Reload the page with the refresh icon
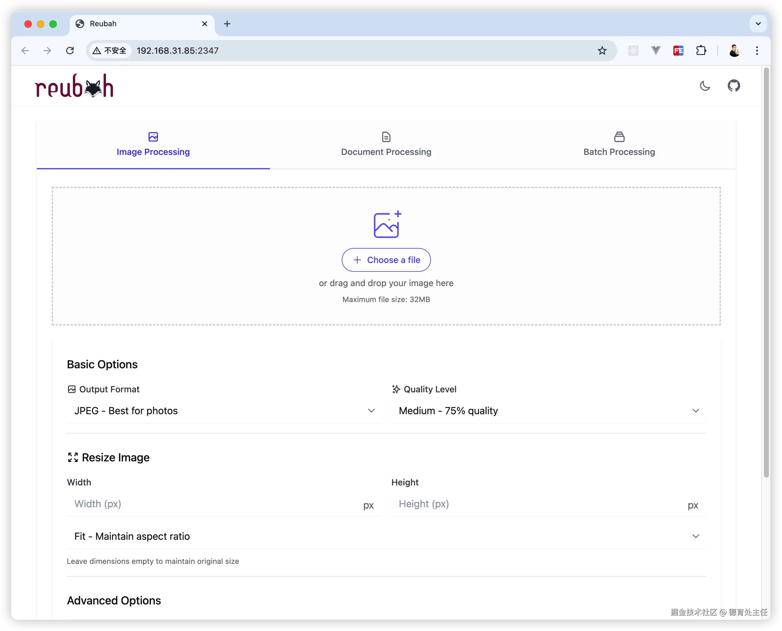The image size is (782, 631). click(70, 51)
